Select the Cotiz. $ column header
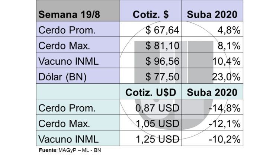 pyautogui.click(x=151, y=15)
